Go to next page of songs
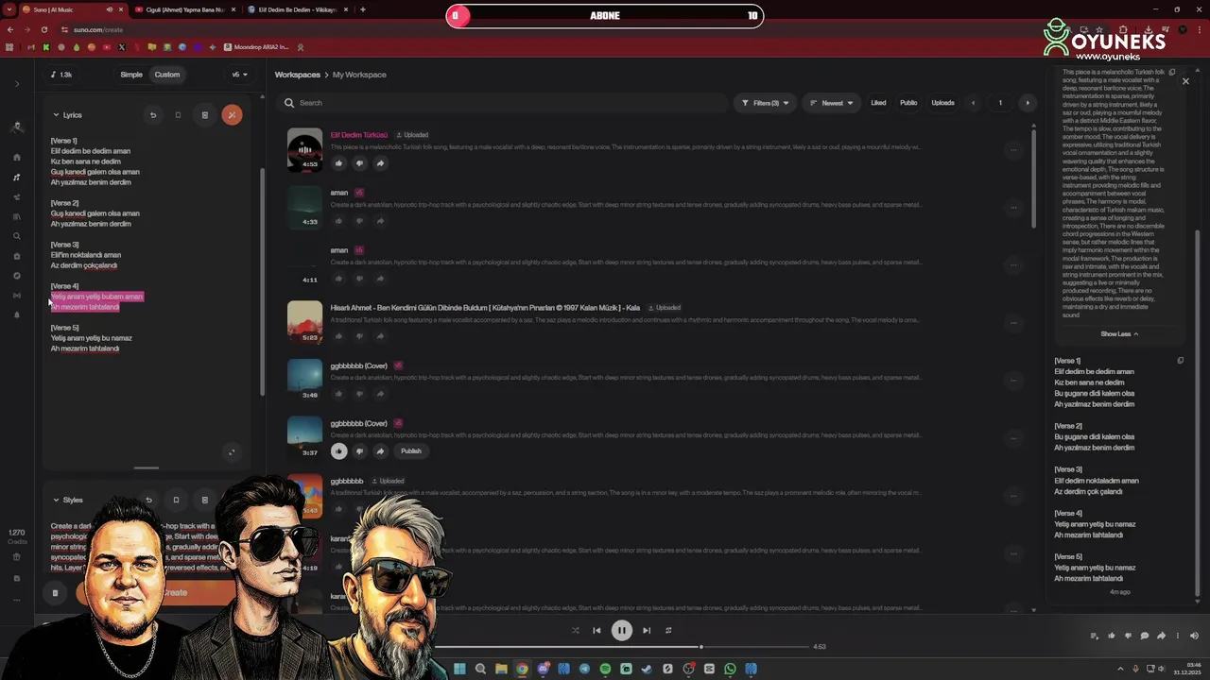 1028,103
